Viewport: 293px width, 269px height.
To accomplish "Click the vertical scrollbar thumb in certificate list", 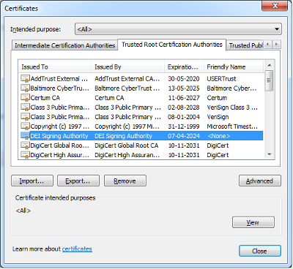I will [x=269, y=80].
